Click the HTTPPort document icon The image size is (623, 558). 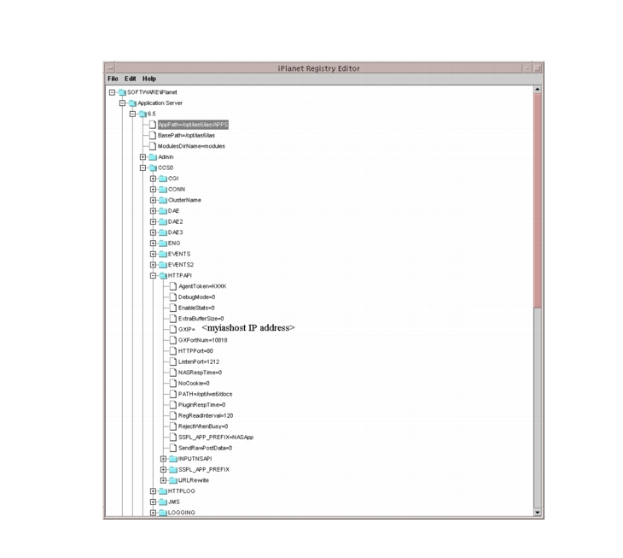173,351
